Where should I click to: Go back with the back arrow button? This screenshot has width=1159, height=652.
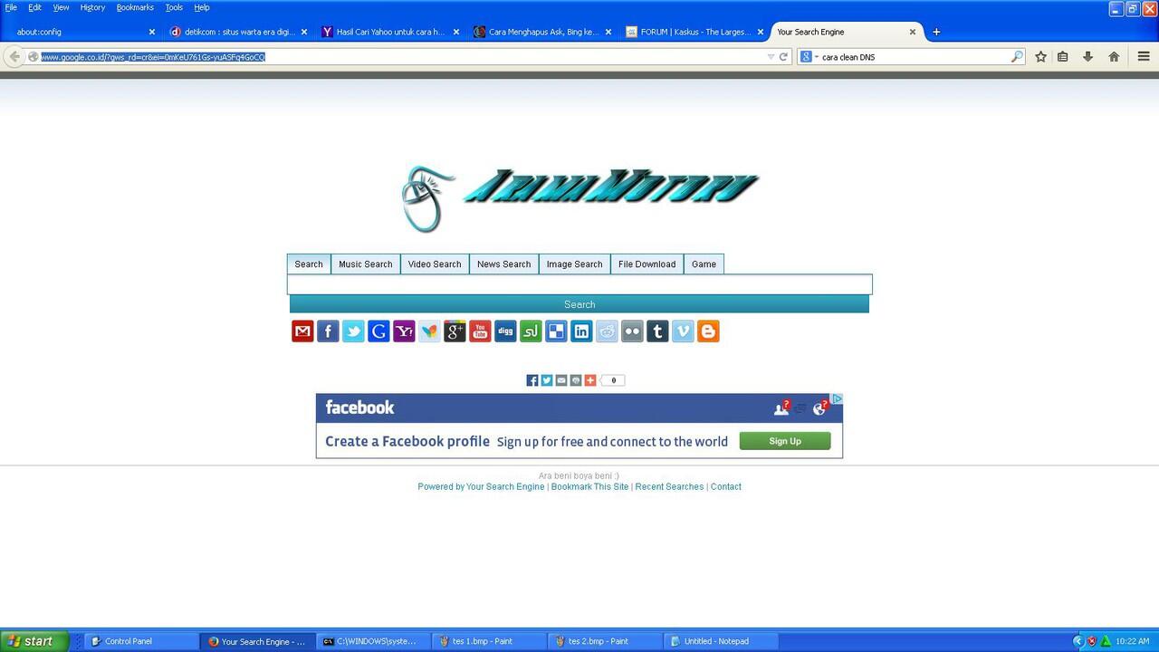(14, 56)
